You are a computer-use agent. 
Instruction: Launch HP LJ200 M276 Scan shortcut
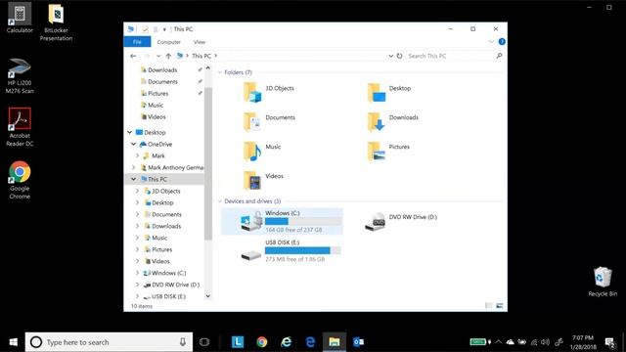pos(20,75)
